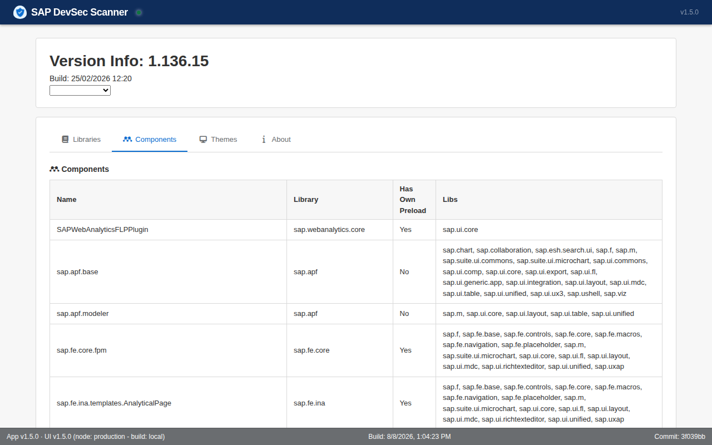Click the "sap.apf" library in sap.apf.modeler row
The height and width of the screenshot is (445, 712).
340,314
